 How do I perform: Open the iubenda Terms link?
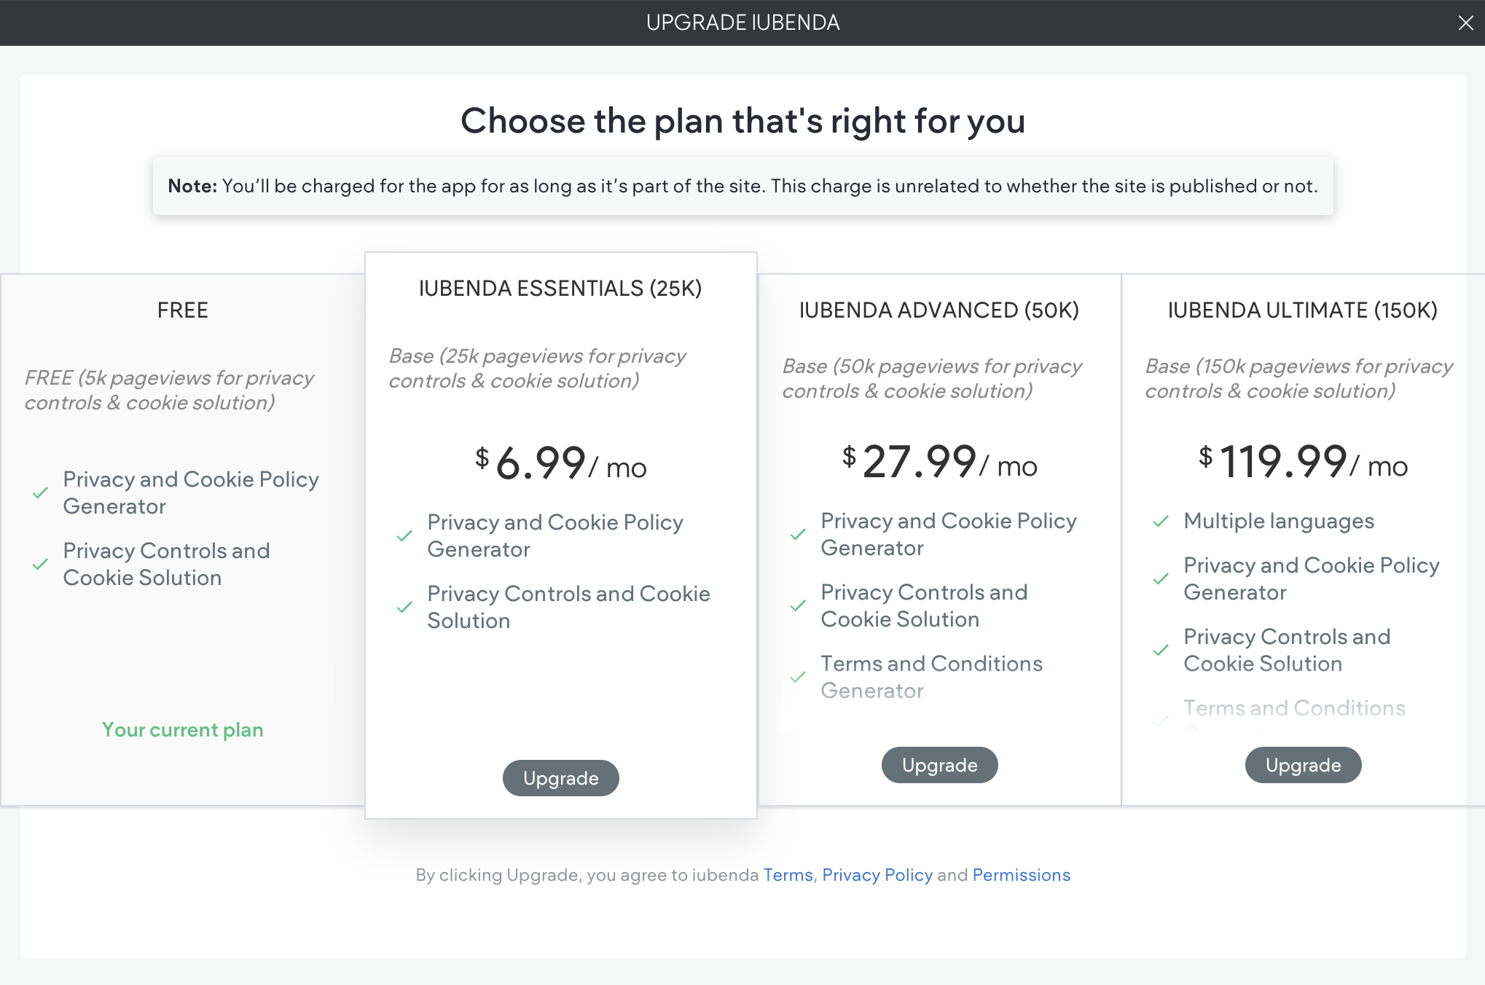tap(788, 875)
